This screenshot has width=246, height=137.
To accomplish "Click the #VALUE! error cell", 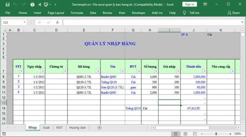I will [194, 108].
